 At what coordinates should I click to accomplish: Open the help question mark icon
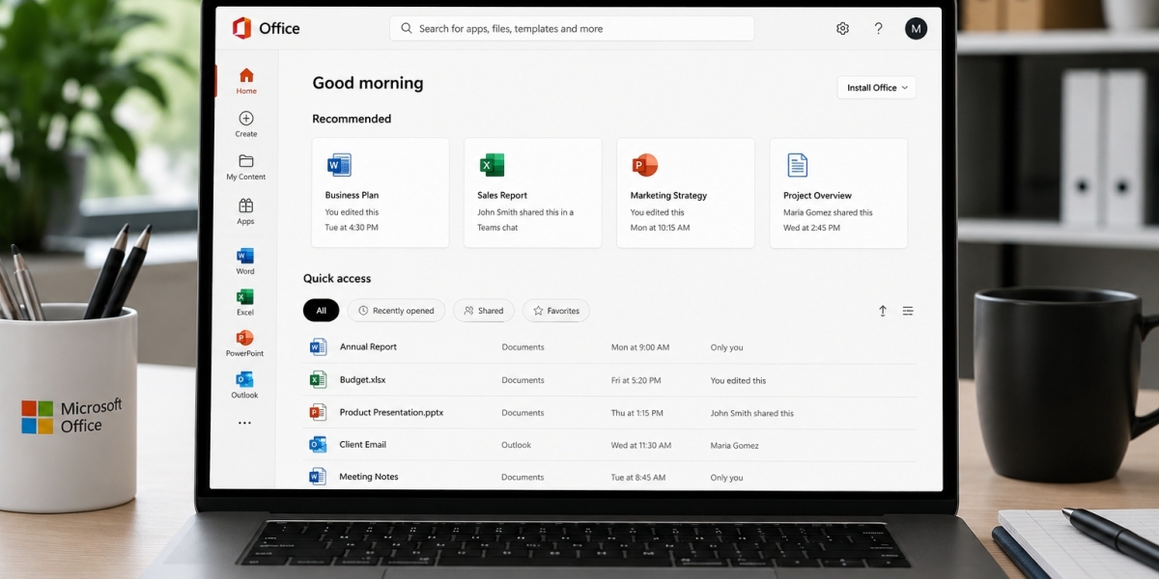tap(878, 29)
